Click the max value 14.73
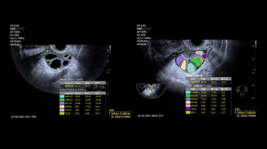267x149 pixels. click(213, 96)
